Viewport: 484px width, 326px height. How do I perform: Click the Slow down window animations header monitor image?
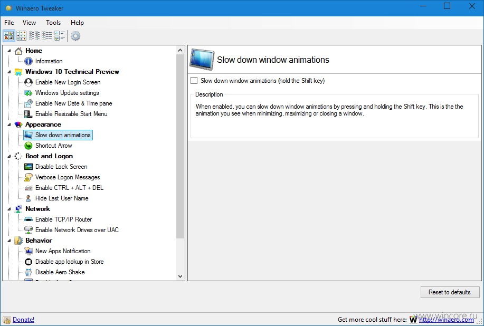click(202, 60)
